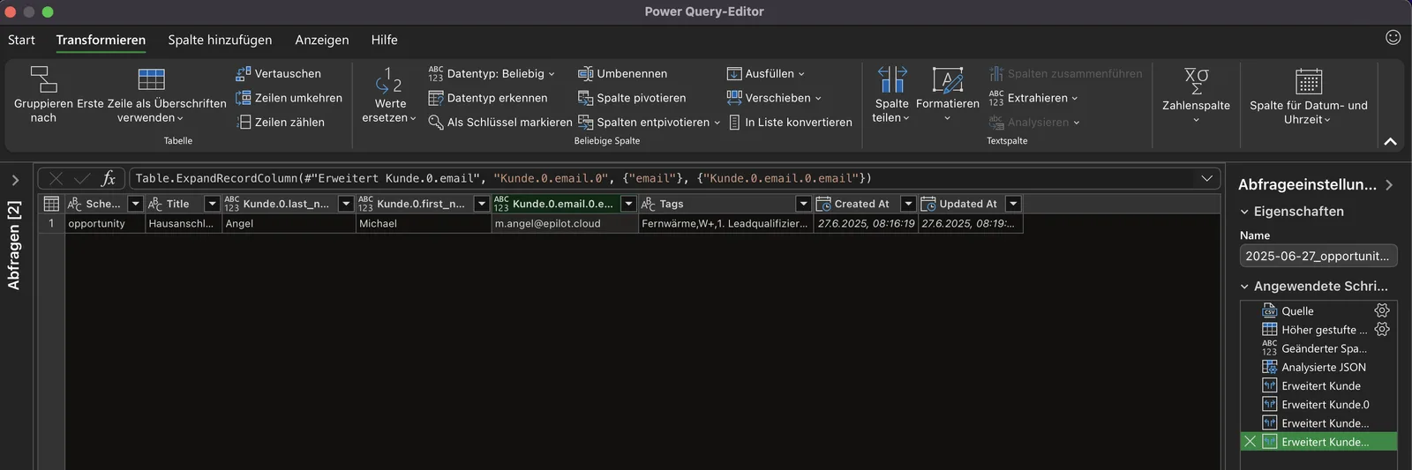1412x470 pixels.
Task: Click Spalte pivotieren
Action: tap(632, 98)
